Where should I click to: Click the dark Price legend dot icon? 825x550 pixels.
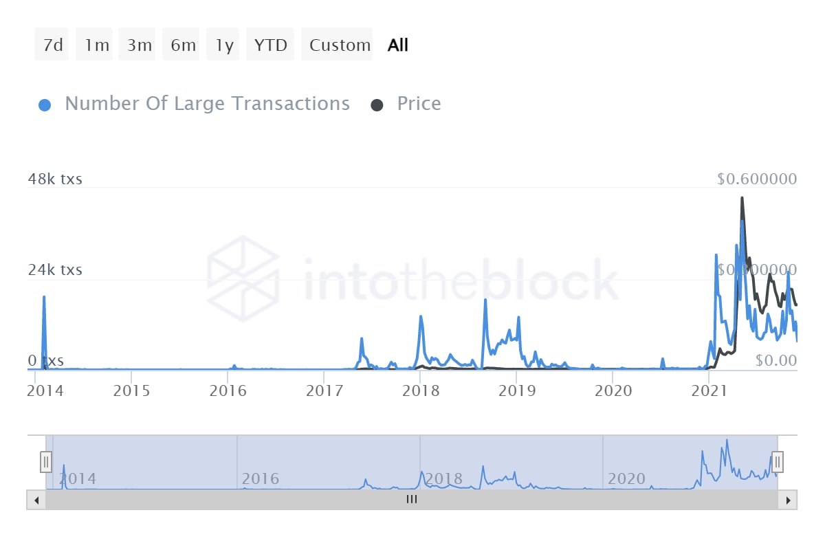tap(376, 103)
